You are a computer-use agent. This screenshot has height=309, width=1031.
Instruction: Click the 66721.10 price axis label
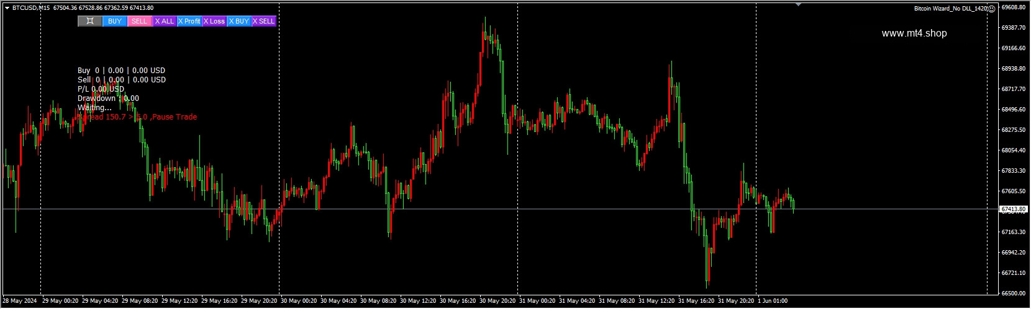pos(1014,273)
